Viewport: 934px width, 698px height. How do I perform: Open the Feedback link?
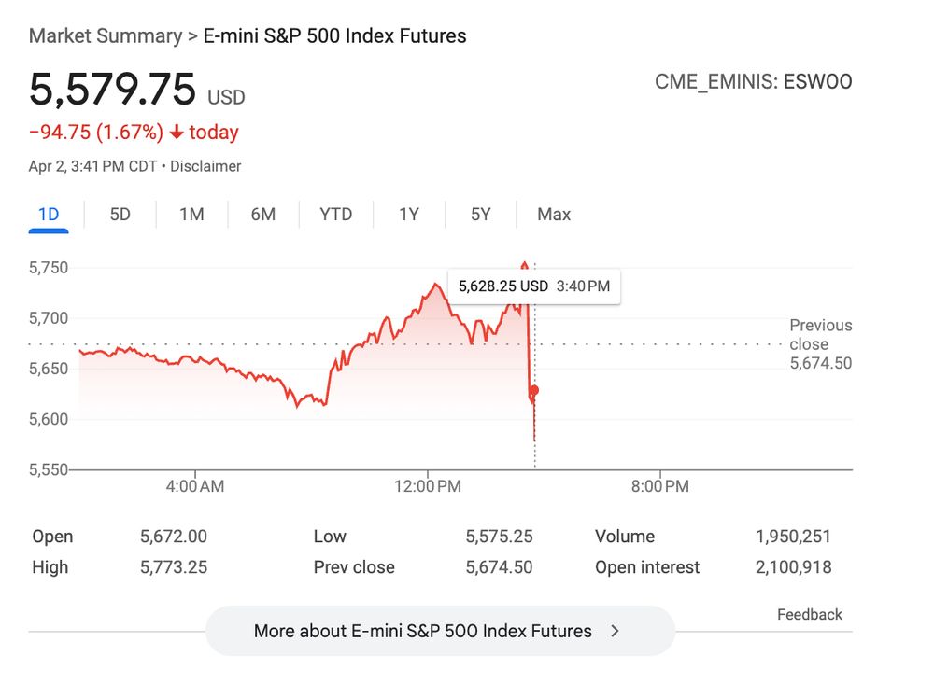809,614
